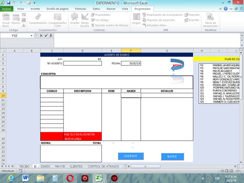
Task: Open the Archivo tab
Action: pyautogui.click(x=7, y=9)
